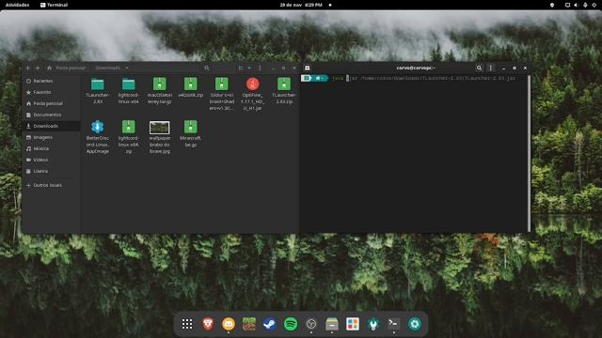Select the v4l2sink.zip archive
This screenshot has height=338, width=602.
pyautogui.click(x=190, y=87)
